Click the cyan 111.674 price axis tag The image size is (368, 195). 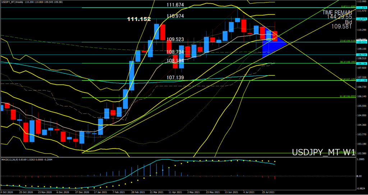(x=362, y=8)
